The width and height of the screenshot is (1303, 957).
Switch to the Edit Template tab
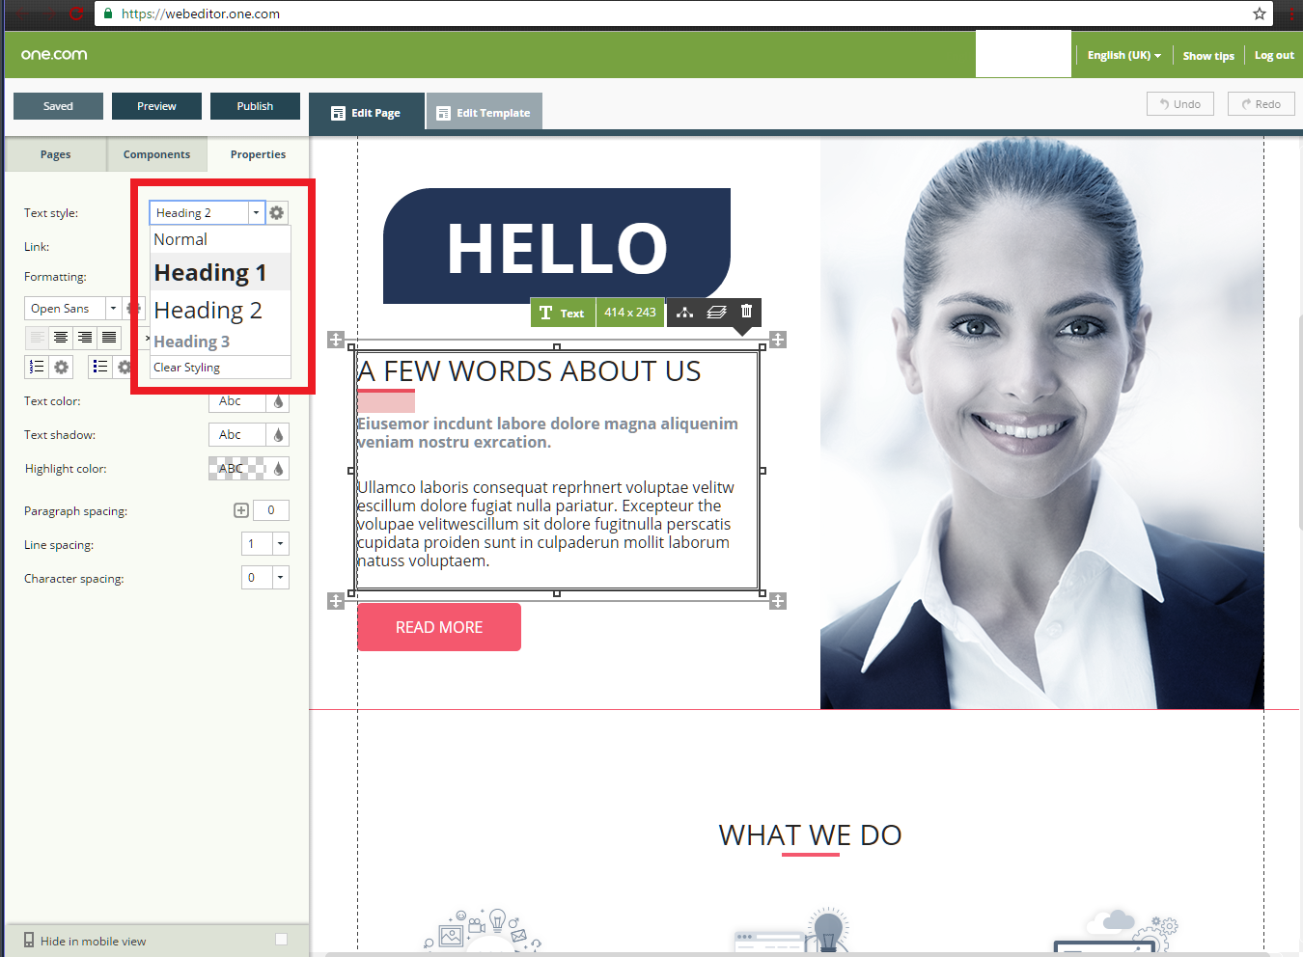tap(485, 112)
